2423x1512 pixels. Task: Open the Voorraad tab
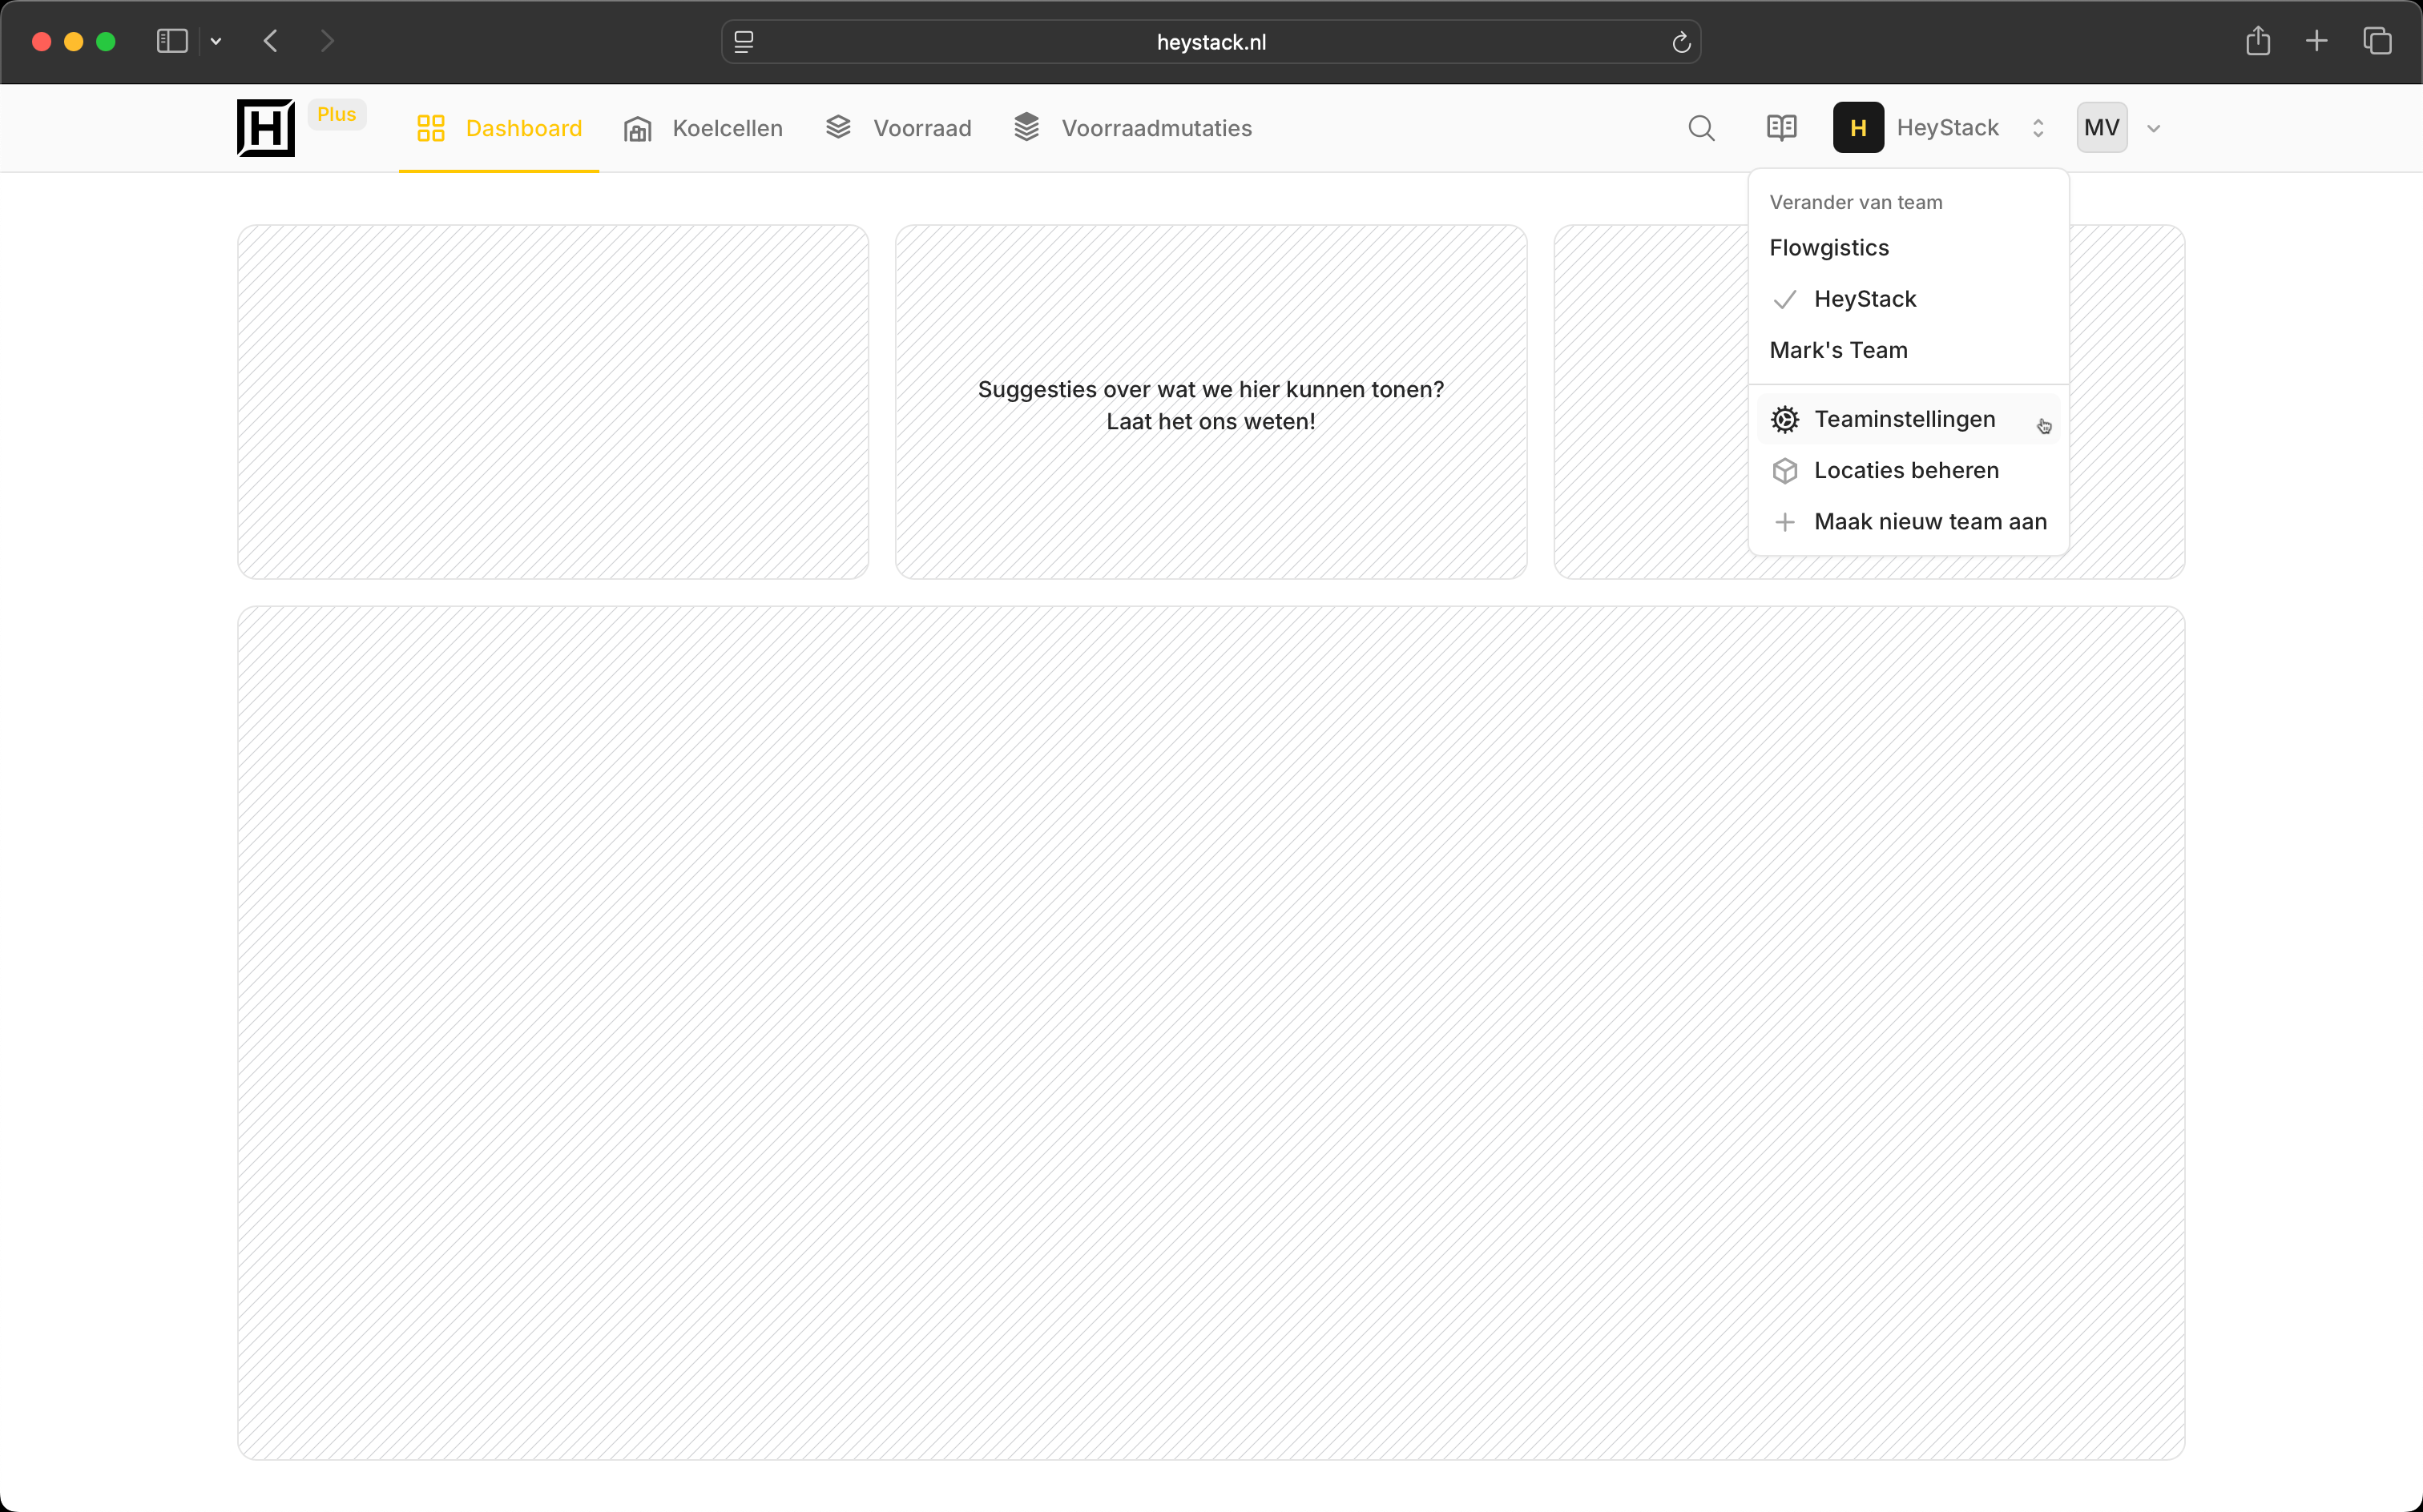pos(899,128)
